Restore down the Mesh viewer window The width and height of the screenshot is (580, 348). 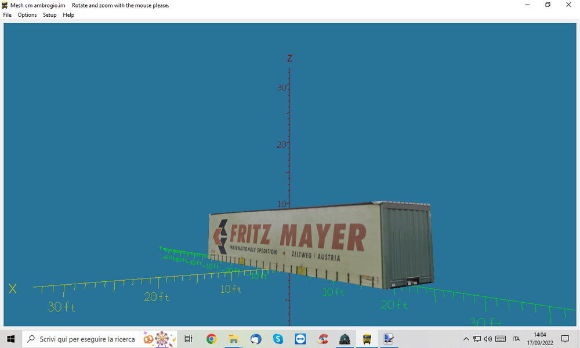click(548, 5)
